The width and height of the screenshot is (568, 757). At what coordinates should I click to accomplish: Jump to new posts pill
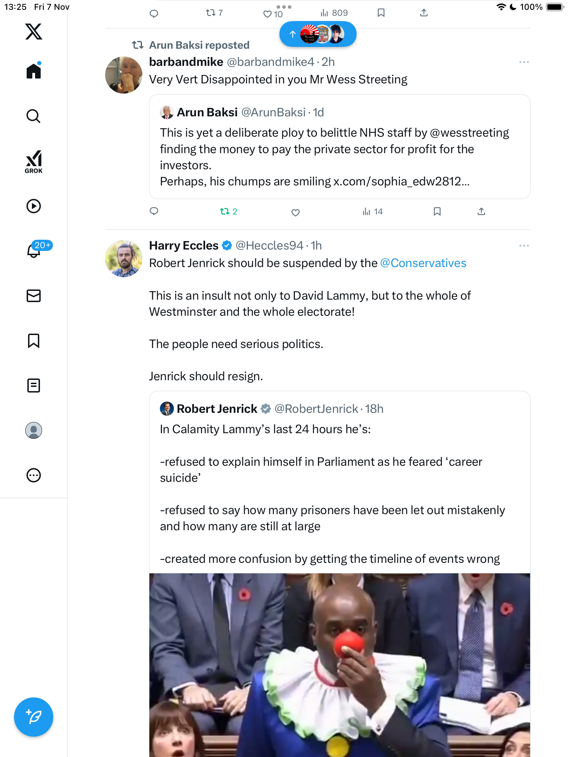click(x=318, y=34)
